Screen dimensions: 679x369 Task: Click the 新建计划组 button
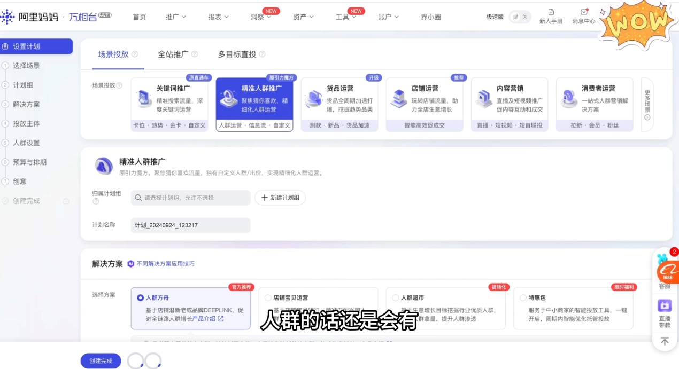coord(280,198)
